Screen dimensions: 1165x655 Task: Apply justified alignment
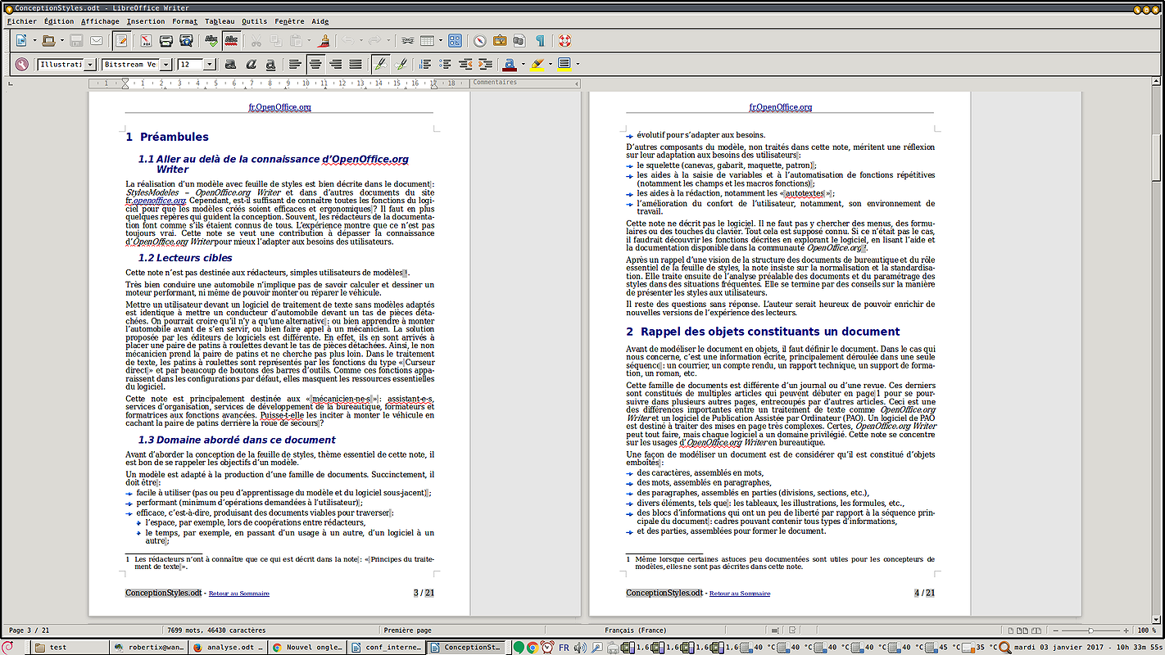(355, 64)
